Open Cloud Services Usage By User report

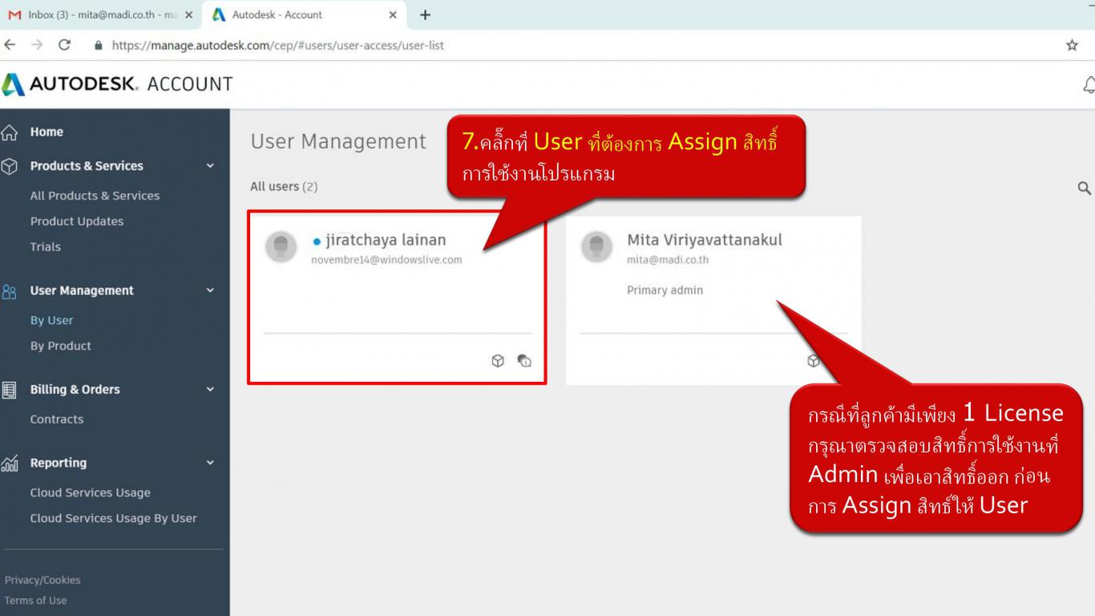pyautogui.click(x=113, y=518)
